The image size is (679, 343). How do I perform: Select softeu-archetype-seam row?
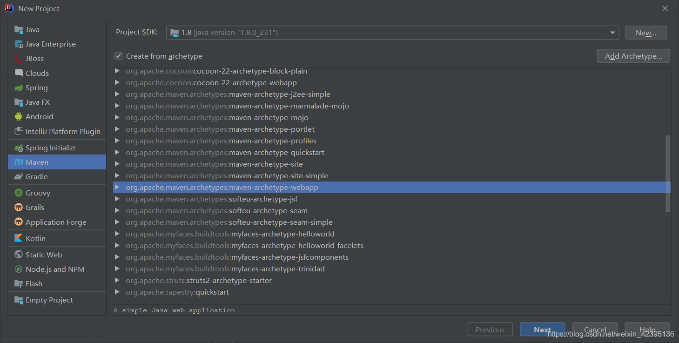coord(392,211)
